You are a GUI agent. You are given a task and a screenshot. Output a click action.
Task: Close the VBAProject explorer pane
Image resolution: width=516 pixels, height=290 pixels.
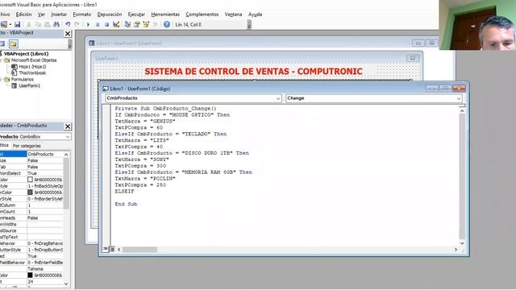(68, 33)
